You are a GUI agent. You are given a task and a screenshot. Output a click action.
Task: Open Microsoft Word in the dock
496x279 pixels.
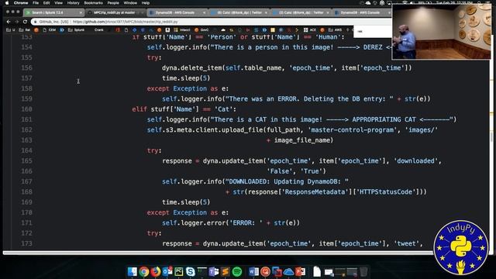(253, 271)
